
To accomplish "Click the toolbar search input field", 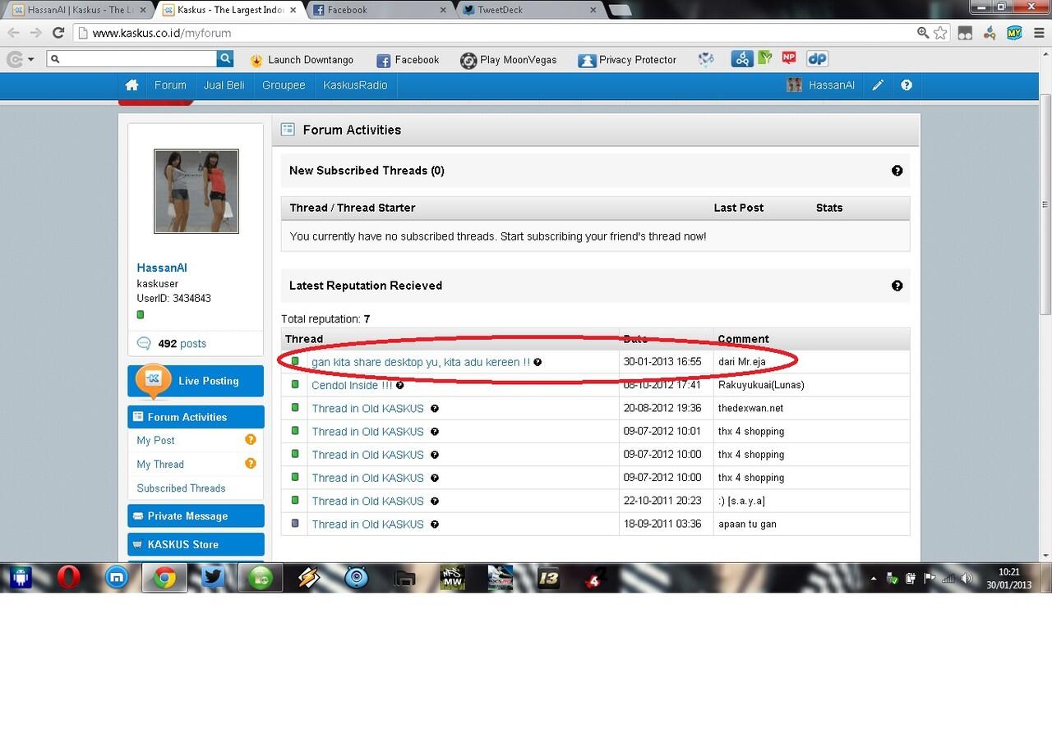I will 132,59.
